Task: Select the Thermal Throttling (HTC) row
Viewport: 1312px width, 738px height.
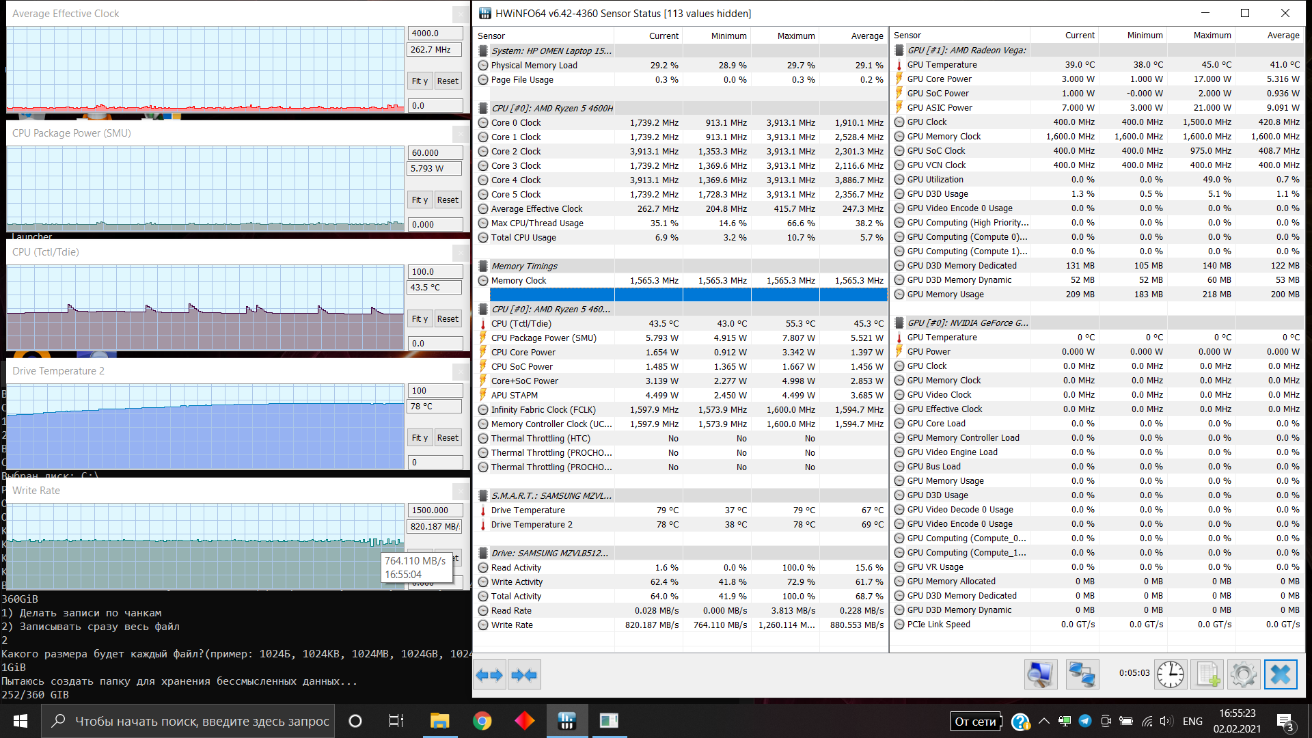Action: pos(681,439)
